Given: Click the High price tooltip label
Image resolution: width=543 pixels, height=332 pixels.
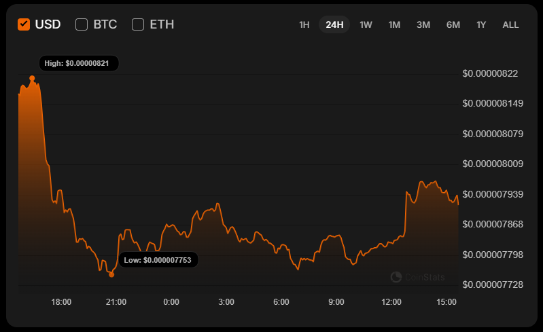Looking at the screenshot, I should click(x=79, y=64).
